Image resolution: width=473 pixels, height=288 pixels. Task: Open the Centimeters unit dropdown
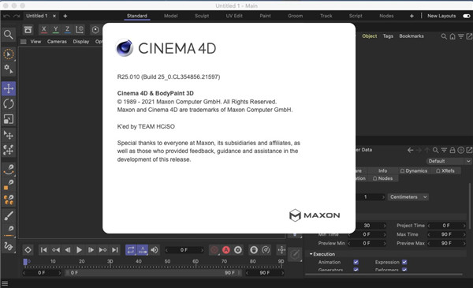(408, 197)
